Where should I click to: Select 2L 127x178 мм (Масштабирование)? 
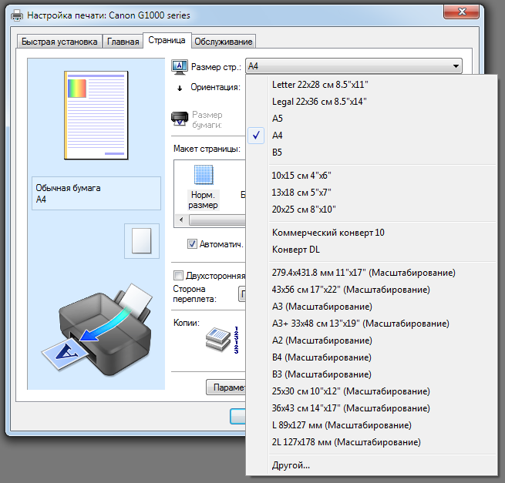[x=372, y=442]
